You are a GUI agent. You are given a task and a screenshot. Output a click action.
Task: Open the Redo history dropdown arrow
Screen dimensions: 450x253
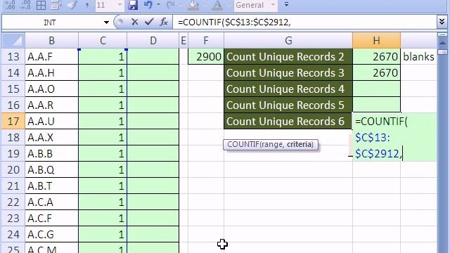click(x=181, y=5)
